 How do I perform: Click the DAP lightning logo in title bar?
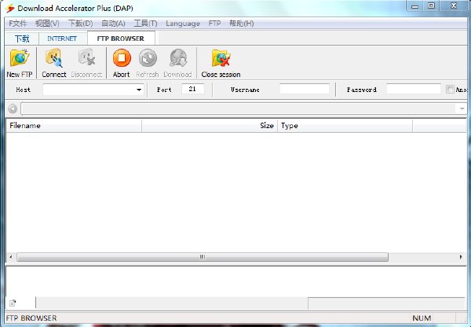click(10, 8)
